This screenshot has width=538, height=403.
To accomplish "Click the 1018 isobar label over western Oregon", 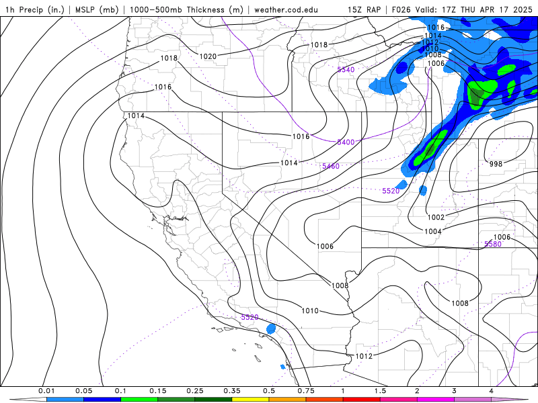I will click(169, 58).
